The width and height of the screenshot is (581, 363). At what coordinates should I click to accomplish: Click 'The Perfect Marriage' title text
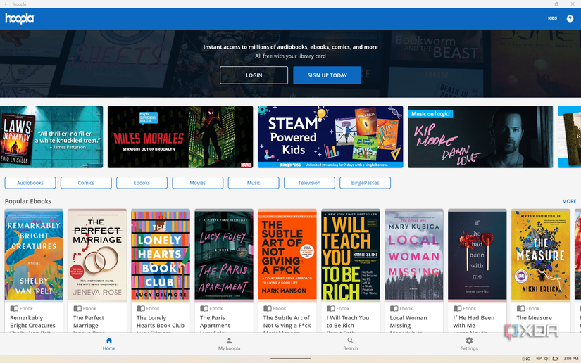click(x=89, y=321)
